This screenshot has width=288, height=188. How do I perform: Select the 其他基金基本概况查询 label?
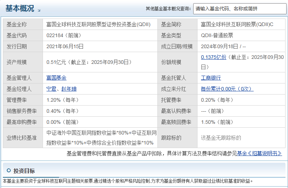[x=168, y=9]
